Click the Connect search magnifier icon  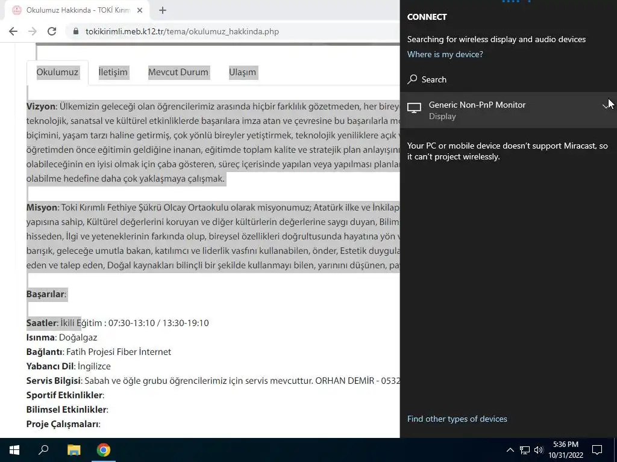click(412, 79)
